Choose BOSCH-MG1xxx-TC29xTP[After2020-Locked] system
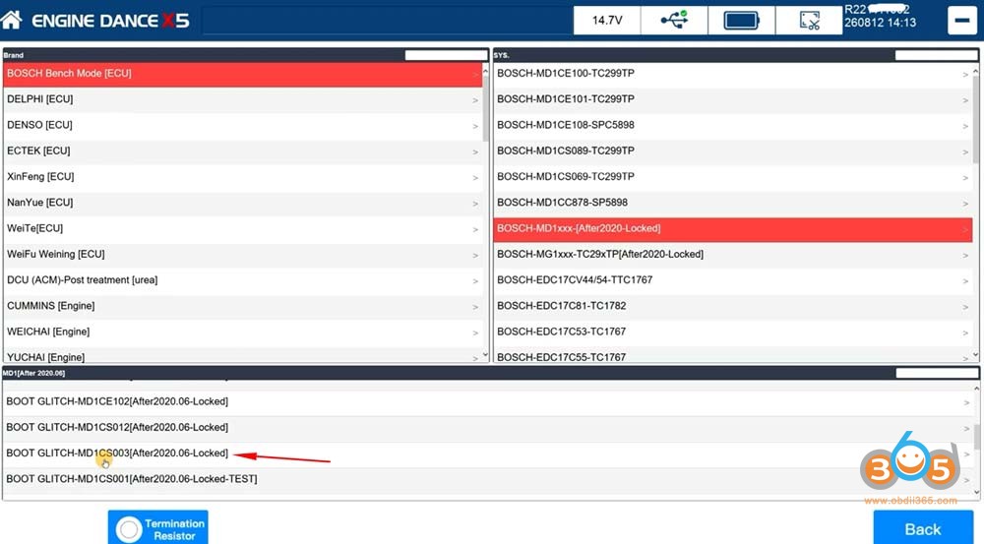 click(x=732, y=255)
